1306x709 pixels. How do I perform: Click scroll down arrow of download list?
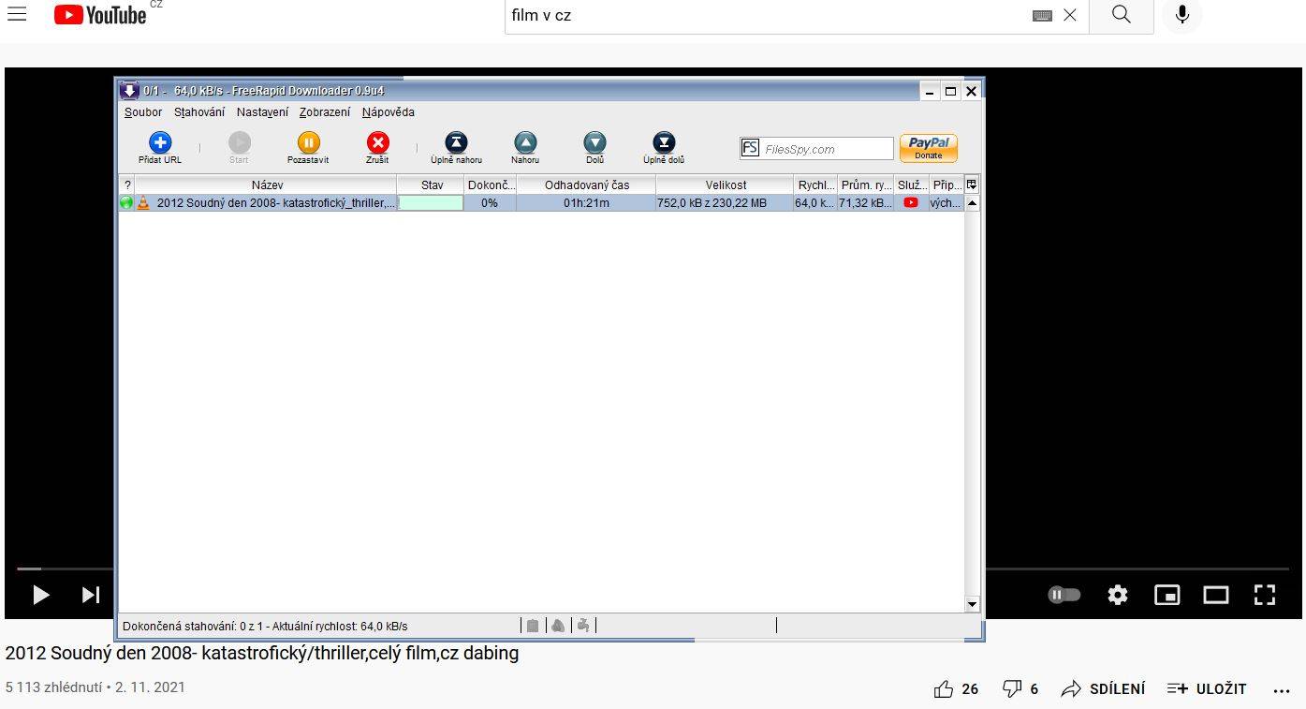tap(972, 605)
